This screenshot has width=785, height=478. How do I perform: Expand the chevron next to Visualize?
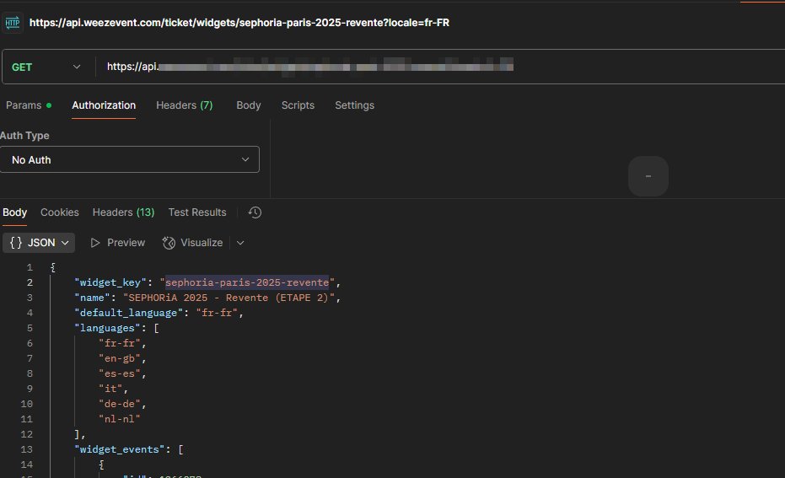[x=240, y=243]
